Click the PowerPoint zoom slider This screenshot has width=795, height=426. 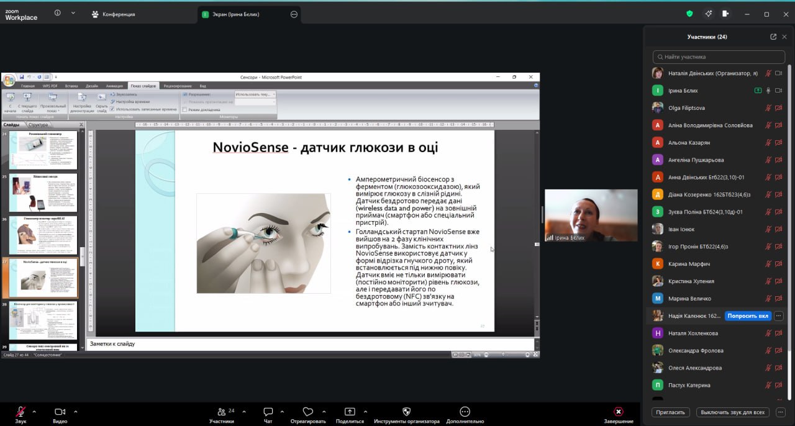coord(508,355)
